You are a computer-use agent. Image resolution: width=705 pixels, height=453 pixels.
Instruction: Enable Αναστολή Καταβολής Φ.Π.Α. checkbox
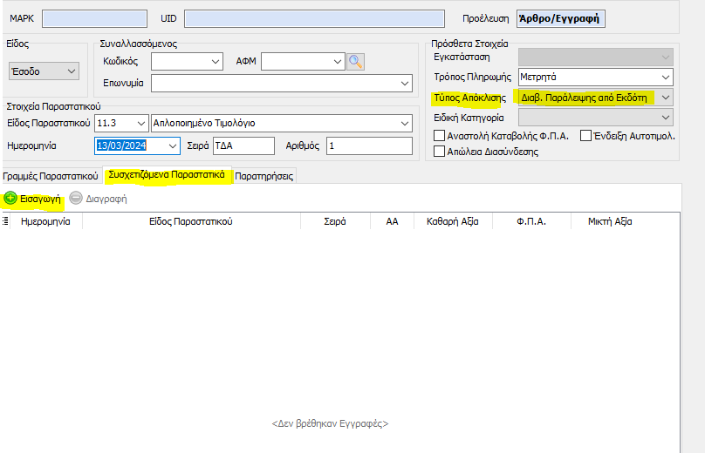click(x=440, y=136)
